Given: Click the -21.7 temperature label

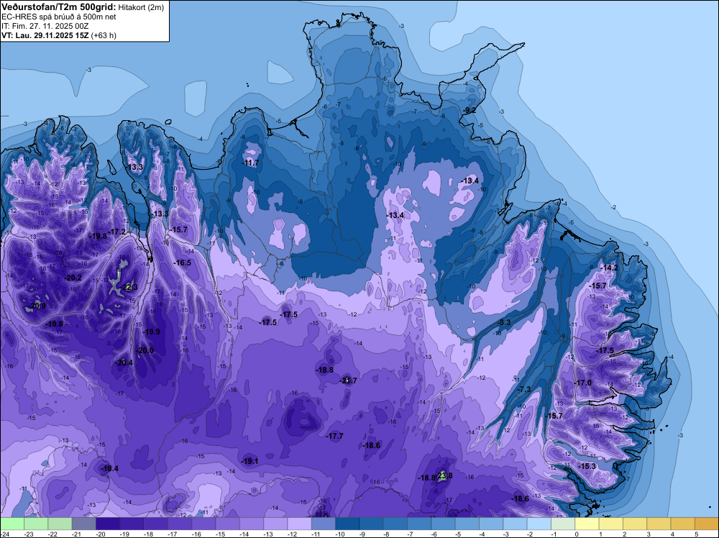Looking at the screenshot, I should [349, 380].
